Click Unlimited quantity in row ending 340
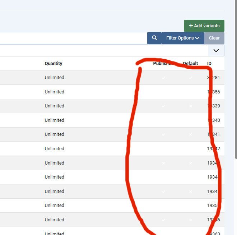 (54, 120)
